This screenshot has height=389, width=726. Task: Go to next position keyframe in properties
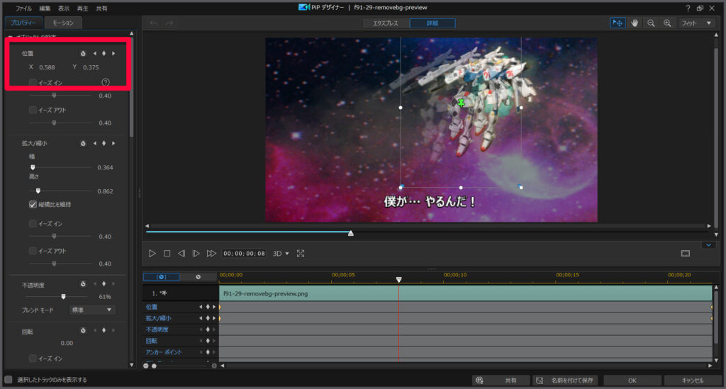point(113,53)
